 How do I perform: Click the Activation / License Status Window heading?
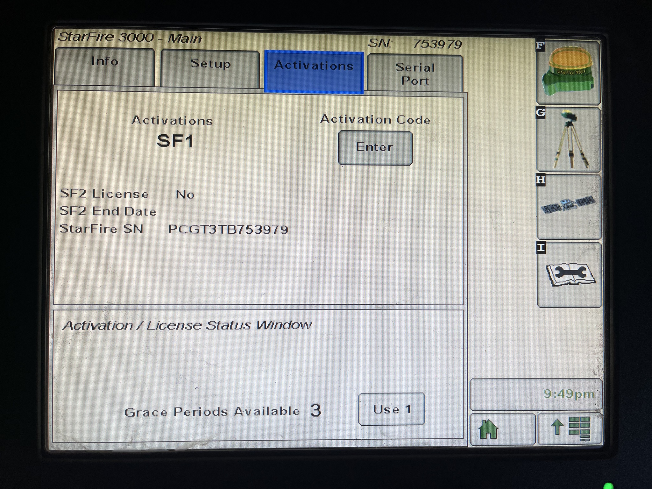pos(187,325)
